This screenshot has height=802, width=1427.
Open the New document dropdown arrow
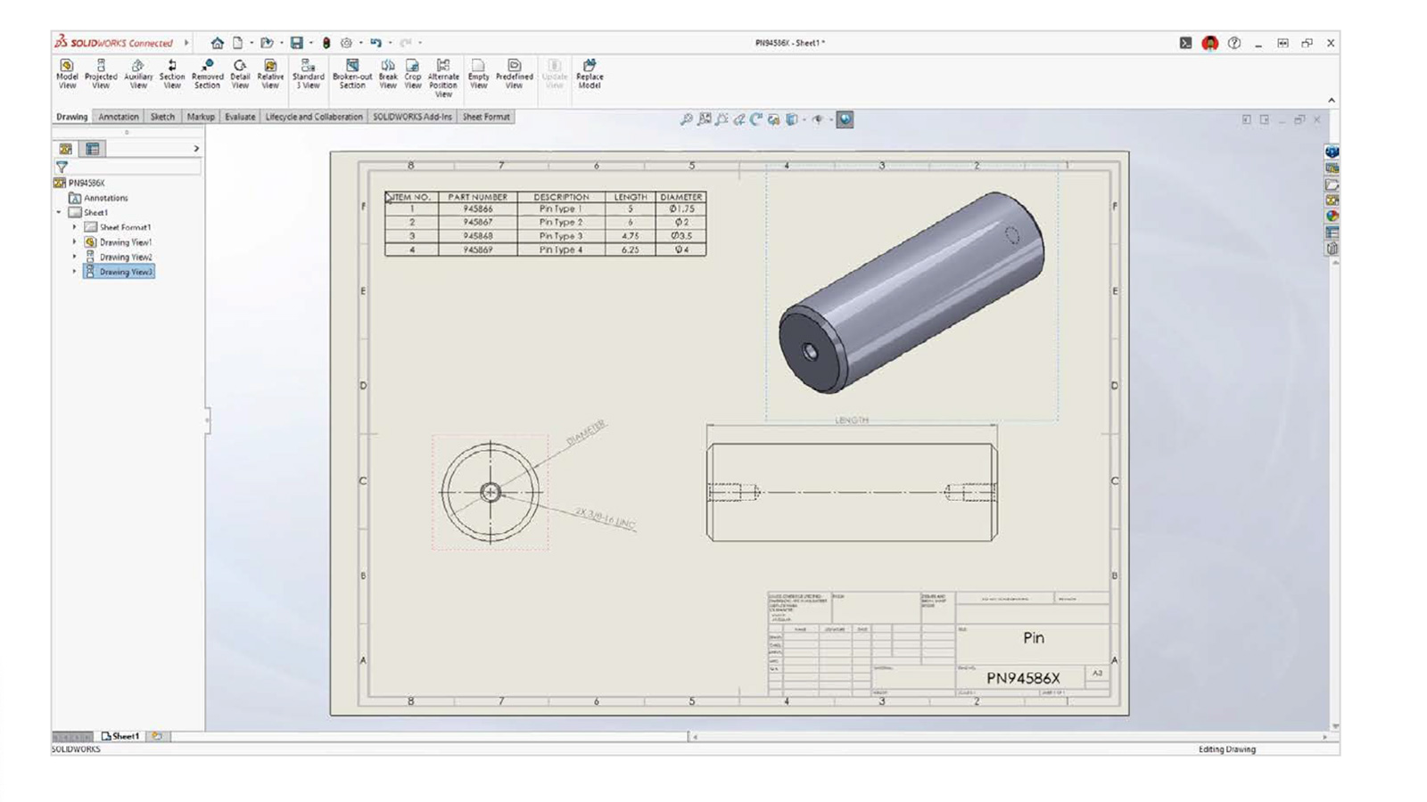click(x=251, y=43)
